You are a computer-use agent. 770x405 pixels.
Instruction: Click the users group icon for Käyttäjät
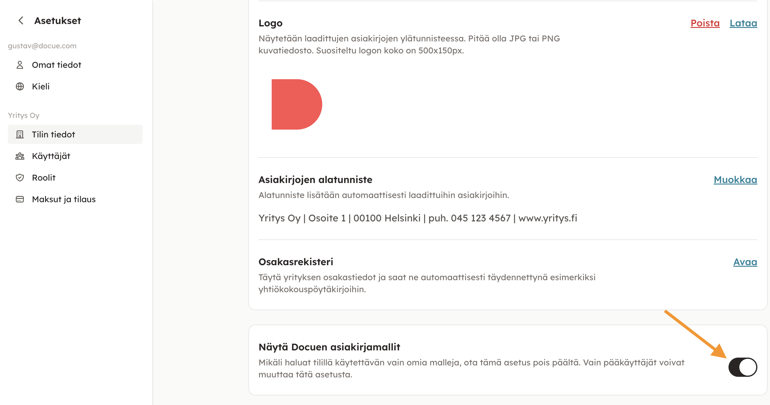tap(20, 156)
